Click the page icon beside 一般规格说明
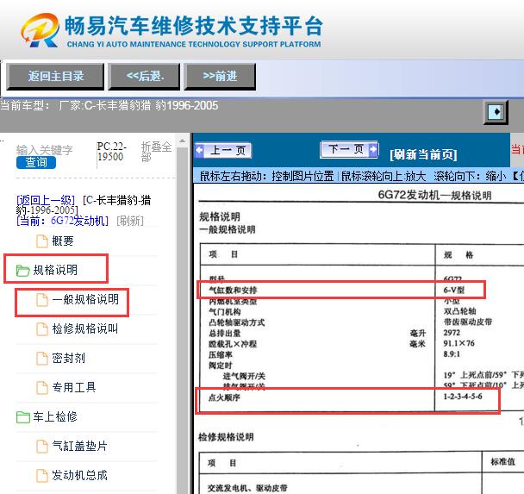 (x=42, y=299)
